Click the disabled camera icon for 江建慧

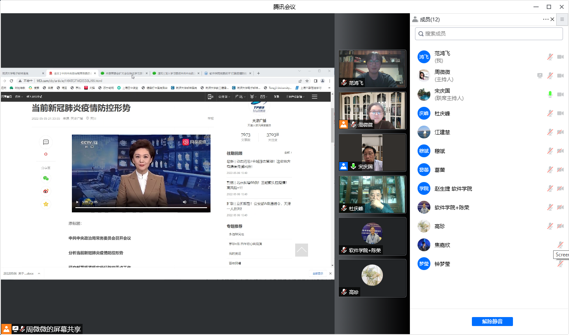point(560,132)
